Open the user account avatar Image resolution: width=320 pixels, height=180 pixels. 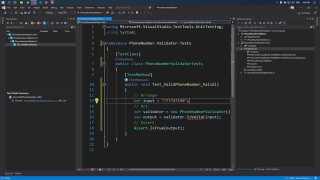click(292, 7)
